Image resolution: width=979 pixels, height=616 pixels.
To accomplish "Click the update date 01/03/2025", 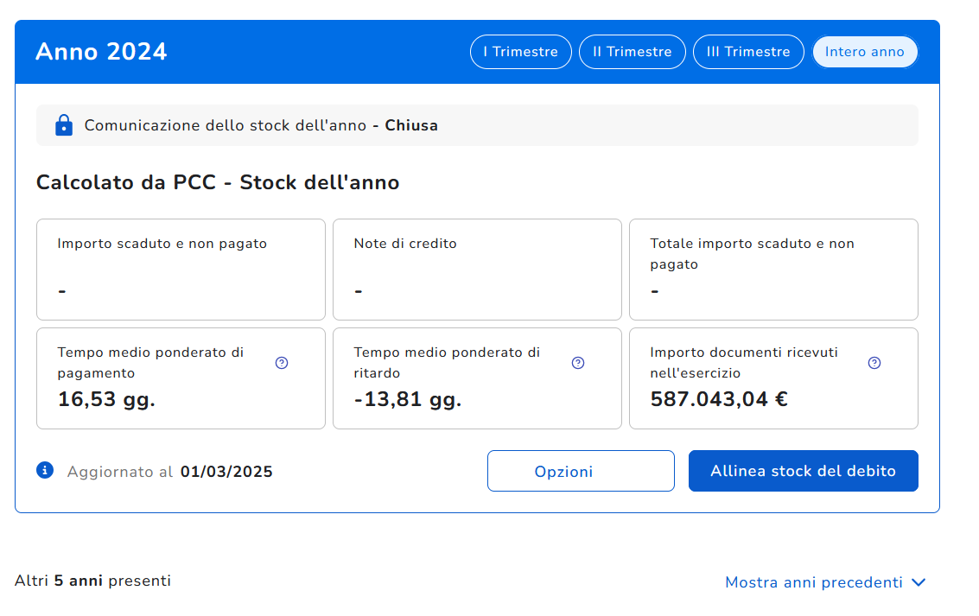I will [x=226, y=472].
